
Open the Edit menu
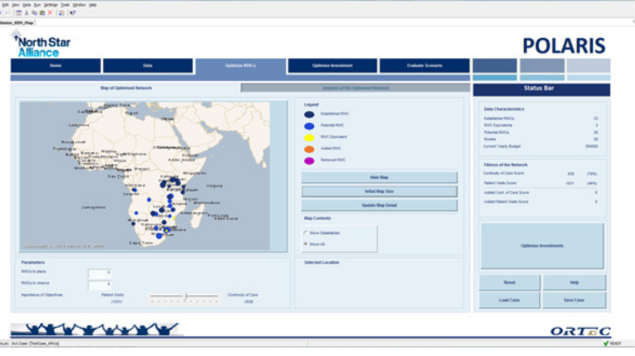5,5
